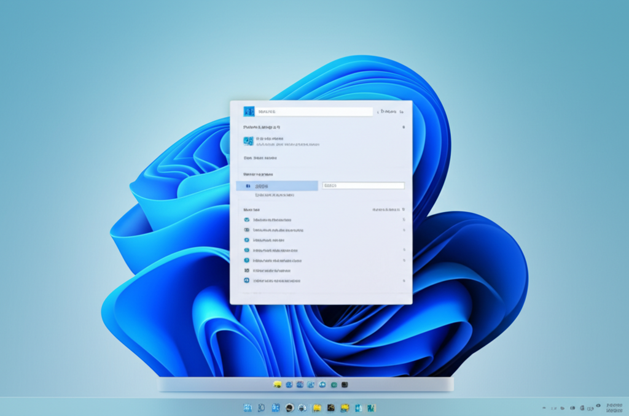Screen dimensions: 629x416
Task: Click first item icon in lower list
Action: coord(246,220)
